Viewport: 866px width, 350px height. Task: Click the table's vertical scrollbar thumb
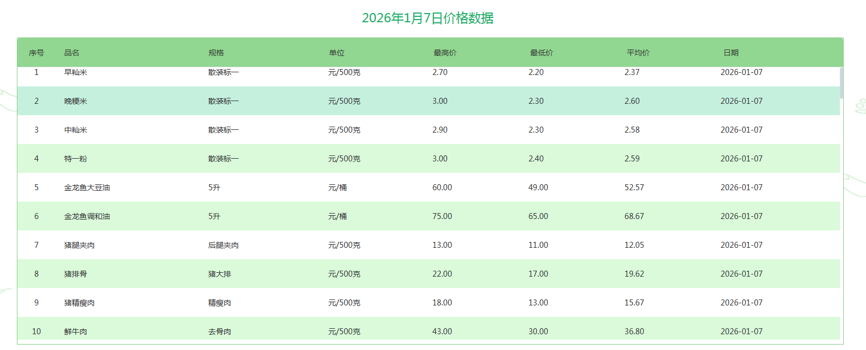click(841, 83)
